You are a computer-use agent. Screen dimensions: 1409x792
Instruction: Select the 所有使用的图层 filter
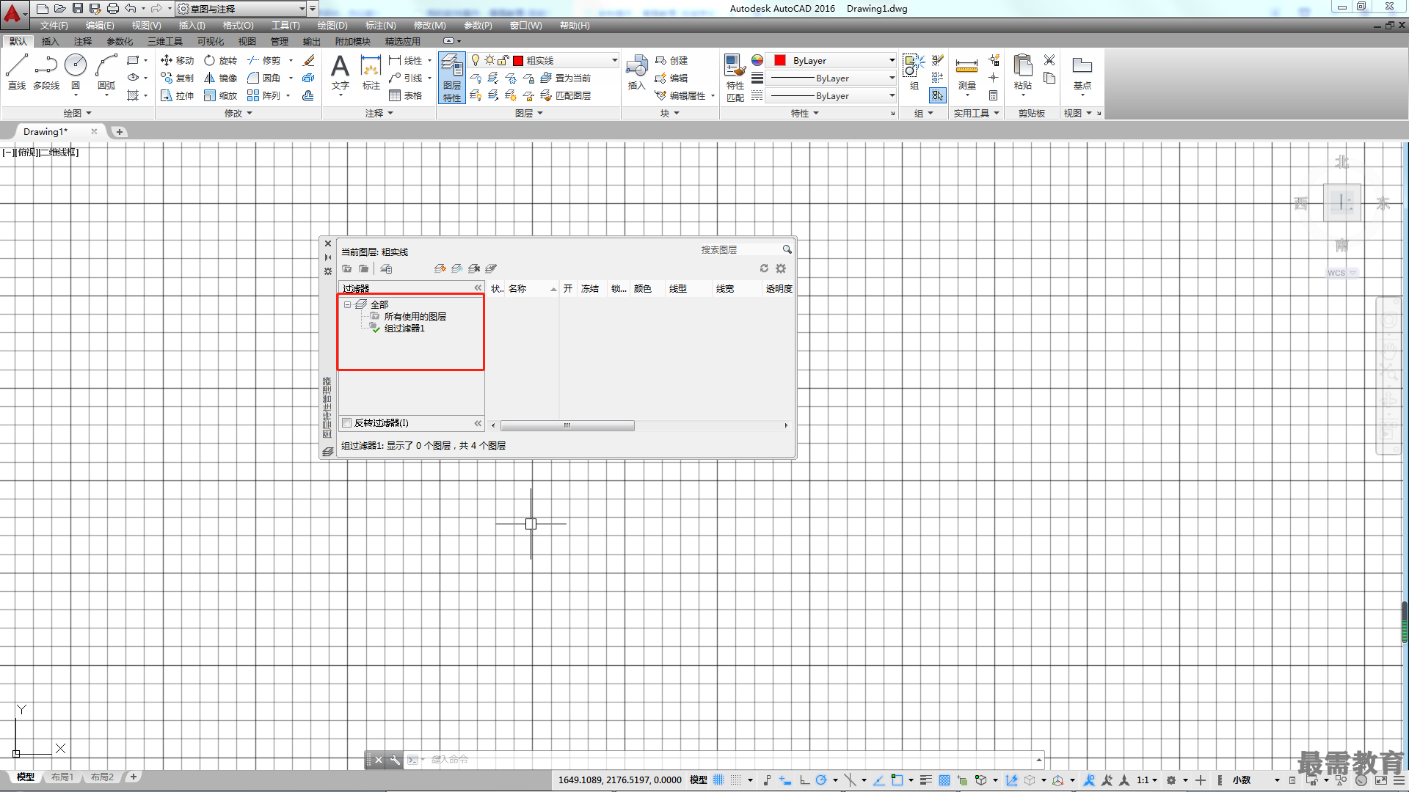[415, 316]
